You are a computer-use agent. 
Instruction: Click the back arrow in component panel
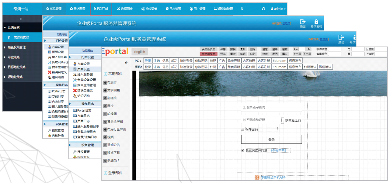(126, 63)
